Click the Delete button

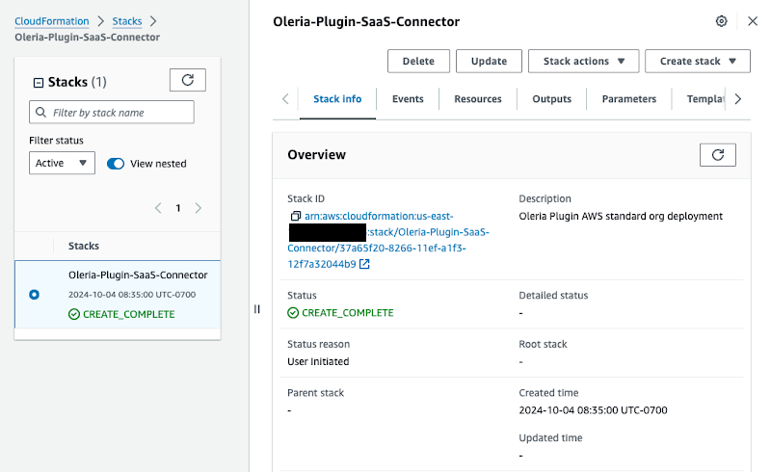pos(418,61)
